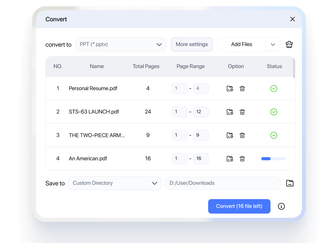The width and height of the screenshot is (331, 243).
Task: Clear all files using top trash icon
Action: 289,44
